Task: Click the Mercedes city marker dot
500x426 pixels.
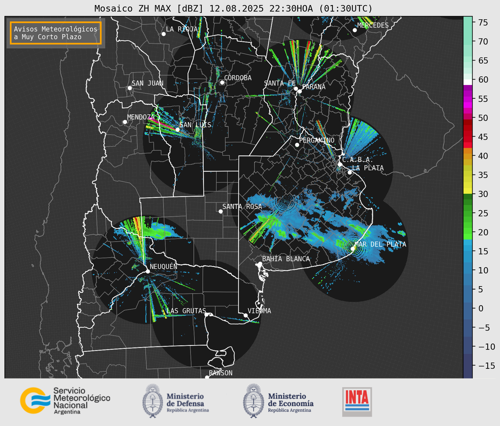Action: (x=355, y=30)
